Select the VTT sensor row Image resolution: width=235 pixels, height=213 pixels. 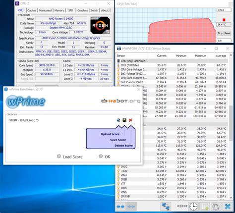[x=172, y=184]
